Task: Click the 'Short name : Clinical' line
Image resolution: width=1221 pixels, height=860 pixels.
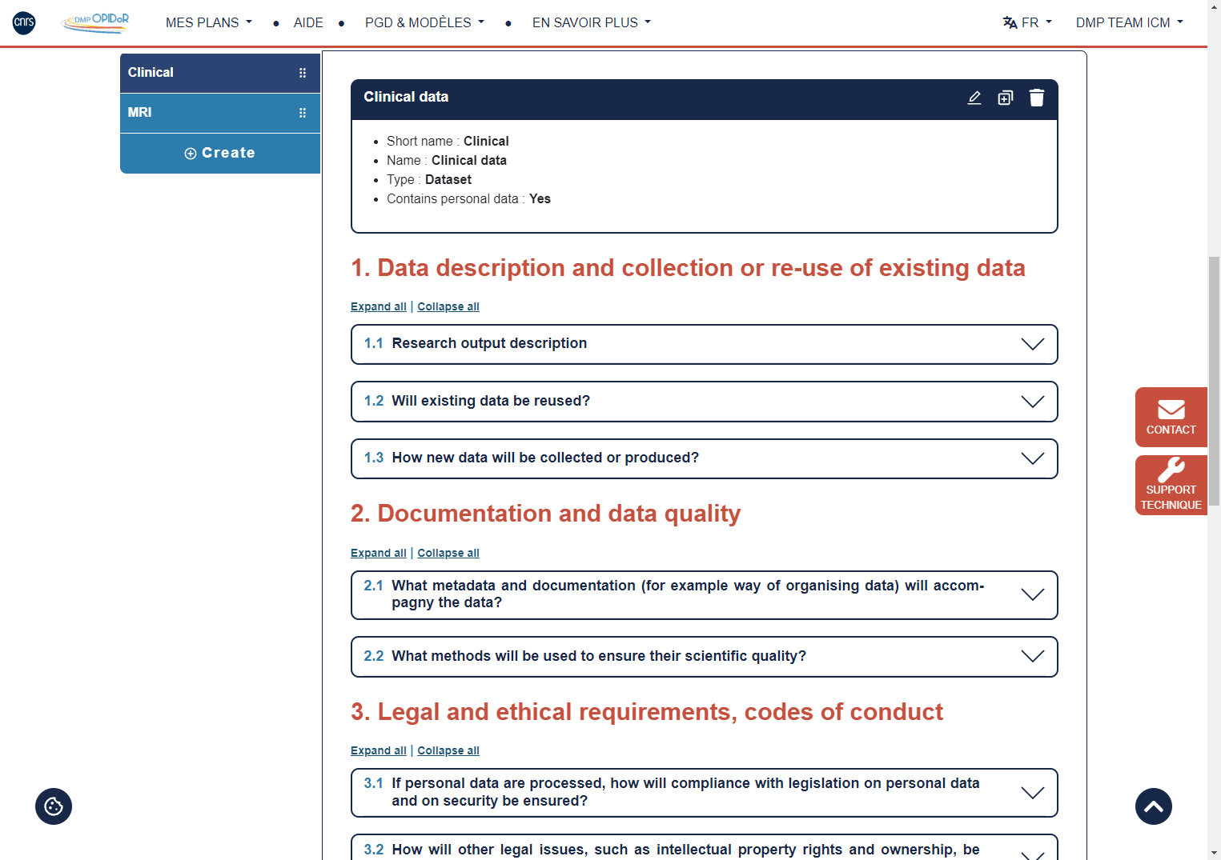Action: [448, 141]
